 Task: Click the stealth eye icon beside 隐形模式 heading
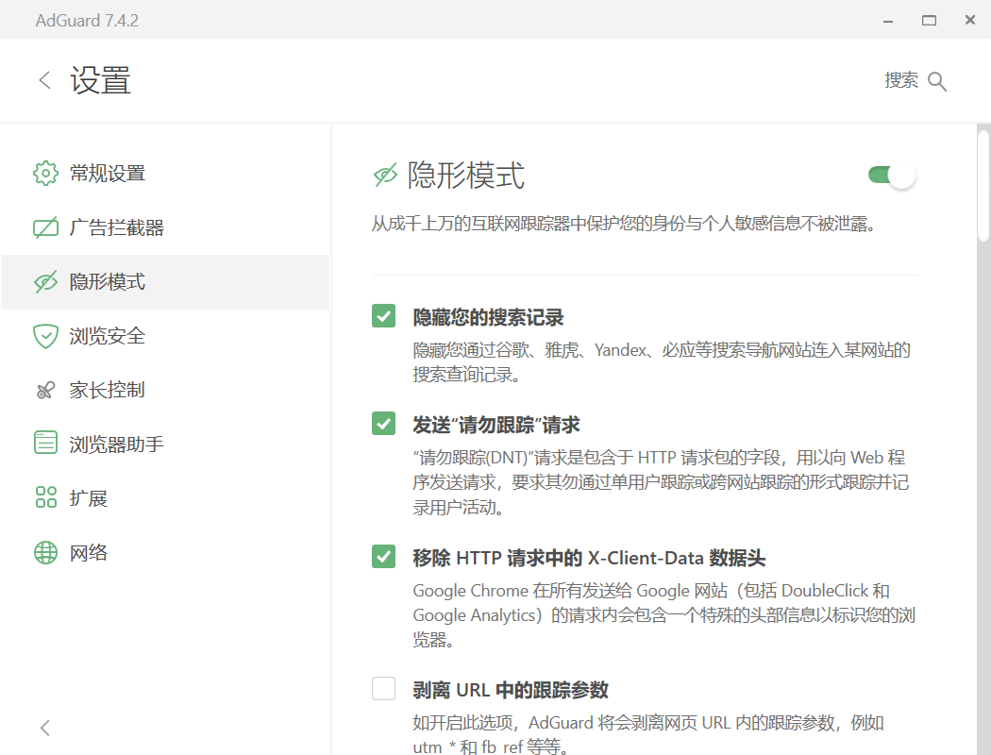pos(385,175)
